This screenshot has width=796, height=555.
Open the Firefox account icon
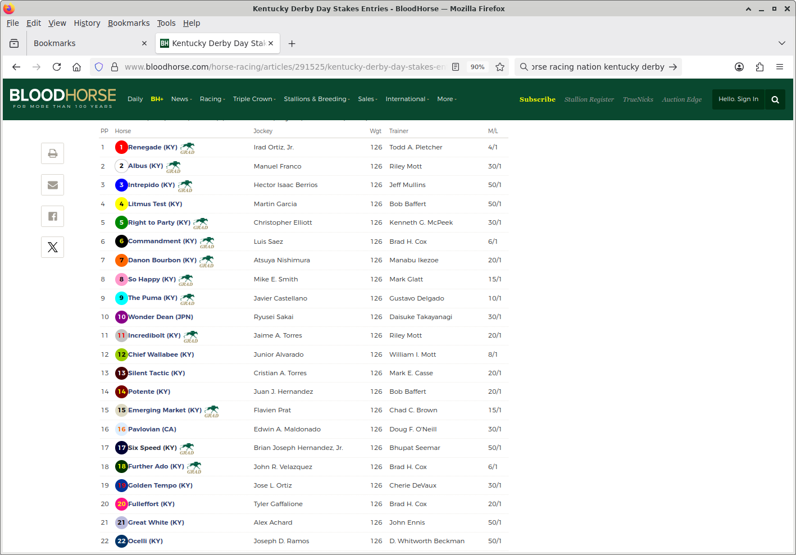[x=739, y=67]
